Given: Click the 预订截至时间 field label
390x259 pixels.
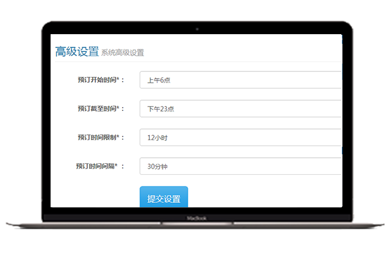Looking at the screenshot, I should click(x=97, y=108).
